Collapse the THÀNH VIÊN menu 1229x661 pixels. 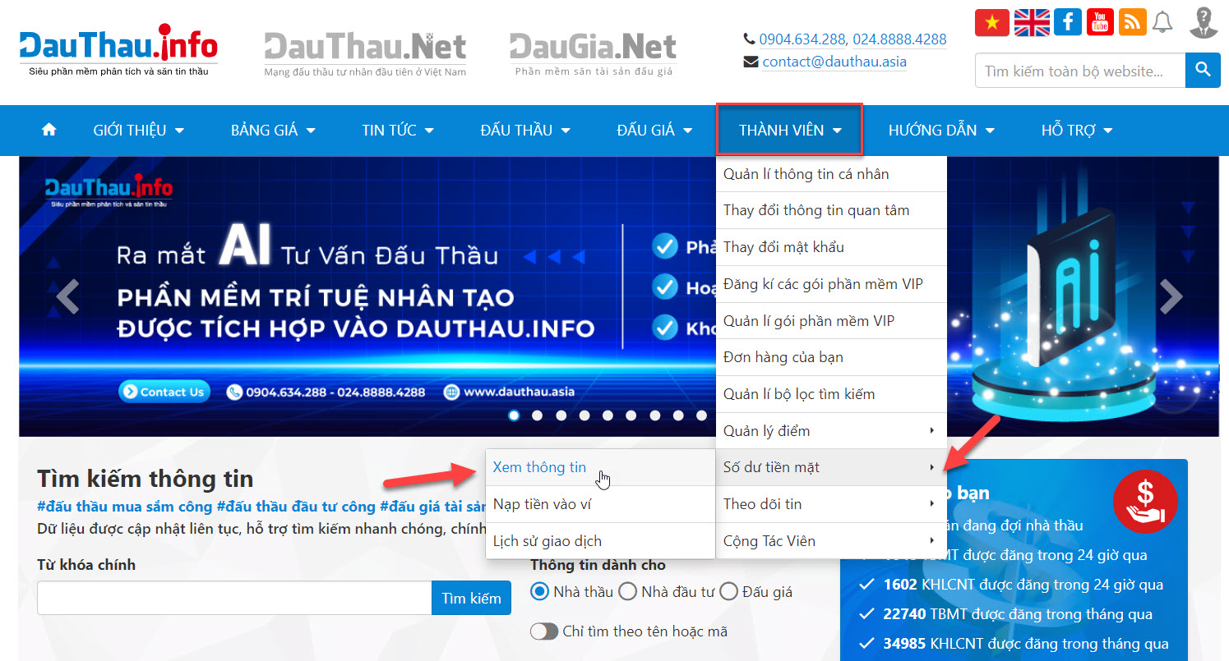789,130
